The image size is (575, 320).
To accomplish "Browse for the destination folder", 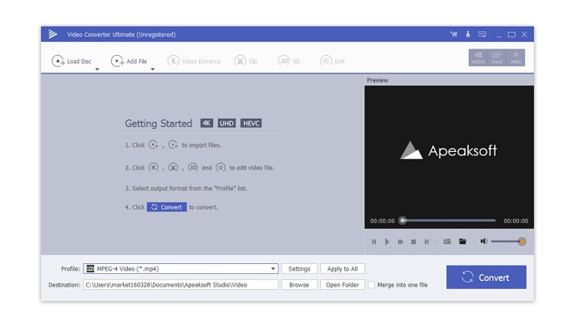I will click(299, 285).
